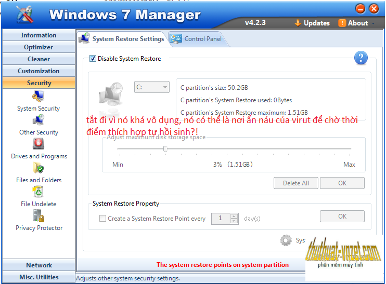Click 'System Restore maximum: 1.51GB' text
386x284 pixels.
pos(244,113)
